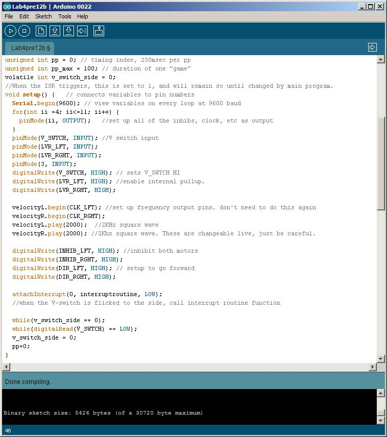Open the Edit menu
Screen dimensions: 387x437
tap(24, 16)
